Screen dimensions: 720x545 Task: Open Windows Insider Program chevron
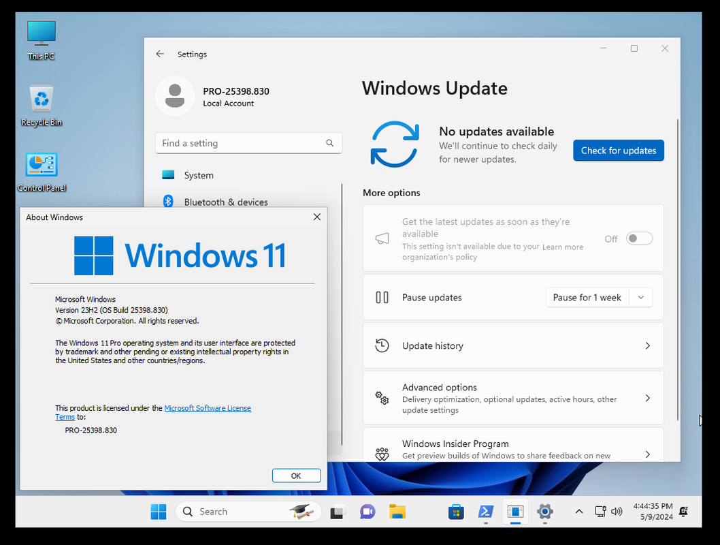pos(647,454)
